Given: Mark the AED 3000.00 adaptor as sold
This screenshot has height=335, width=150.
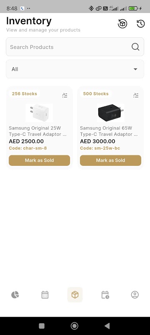Looking at the screenshot, I should point(110,160).
